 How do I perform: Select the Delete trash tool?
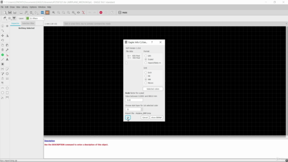click(x=3, y=50)
